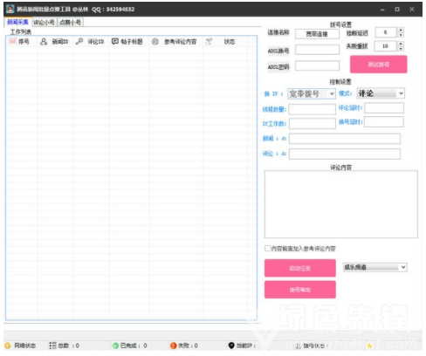Click the 网络状态 icon in the status bar

coord(8,346)
